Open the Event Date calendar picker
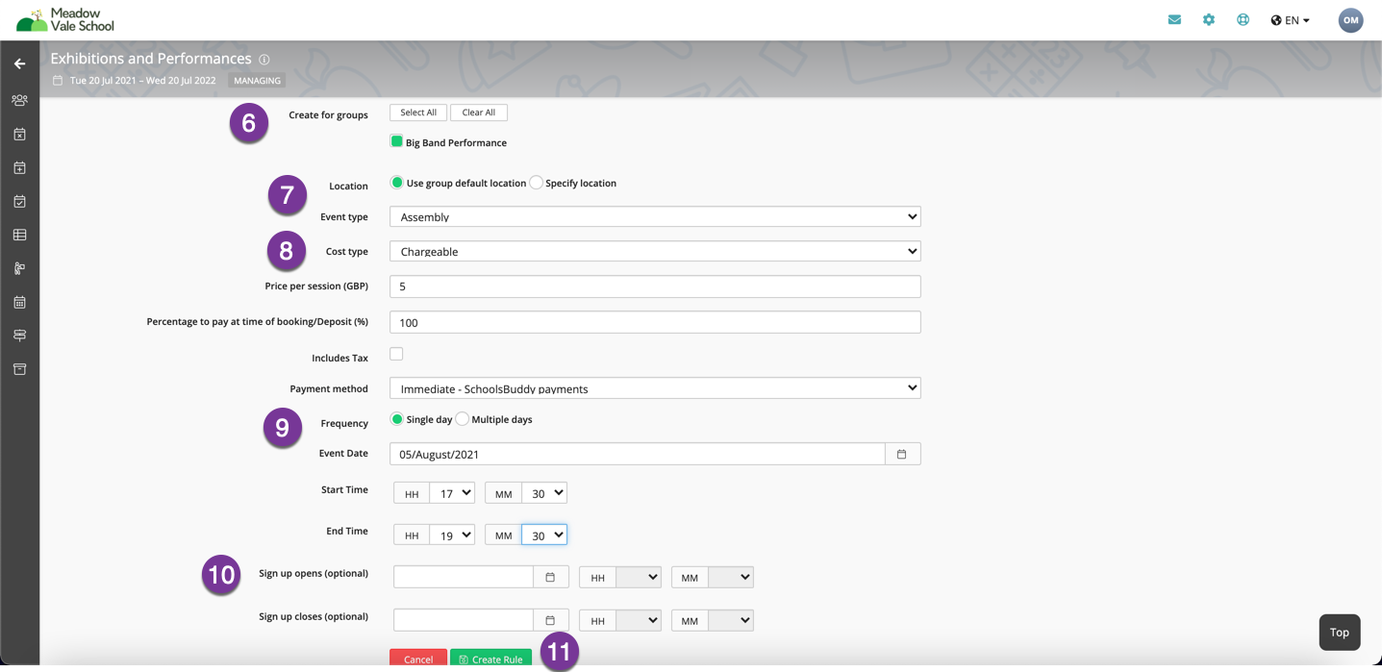 click(902, 454)
